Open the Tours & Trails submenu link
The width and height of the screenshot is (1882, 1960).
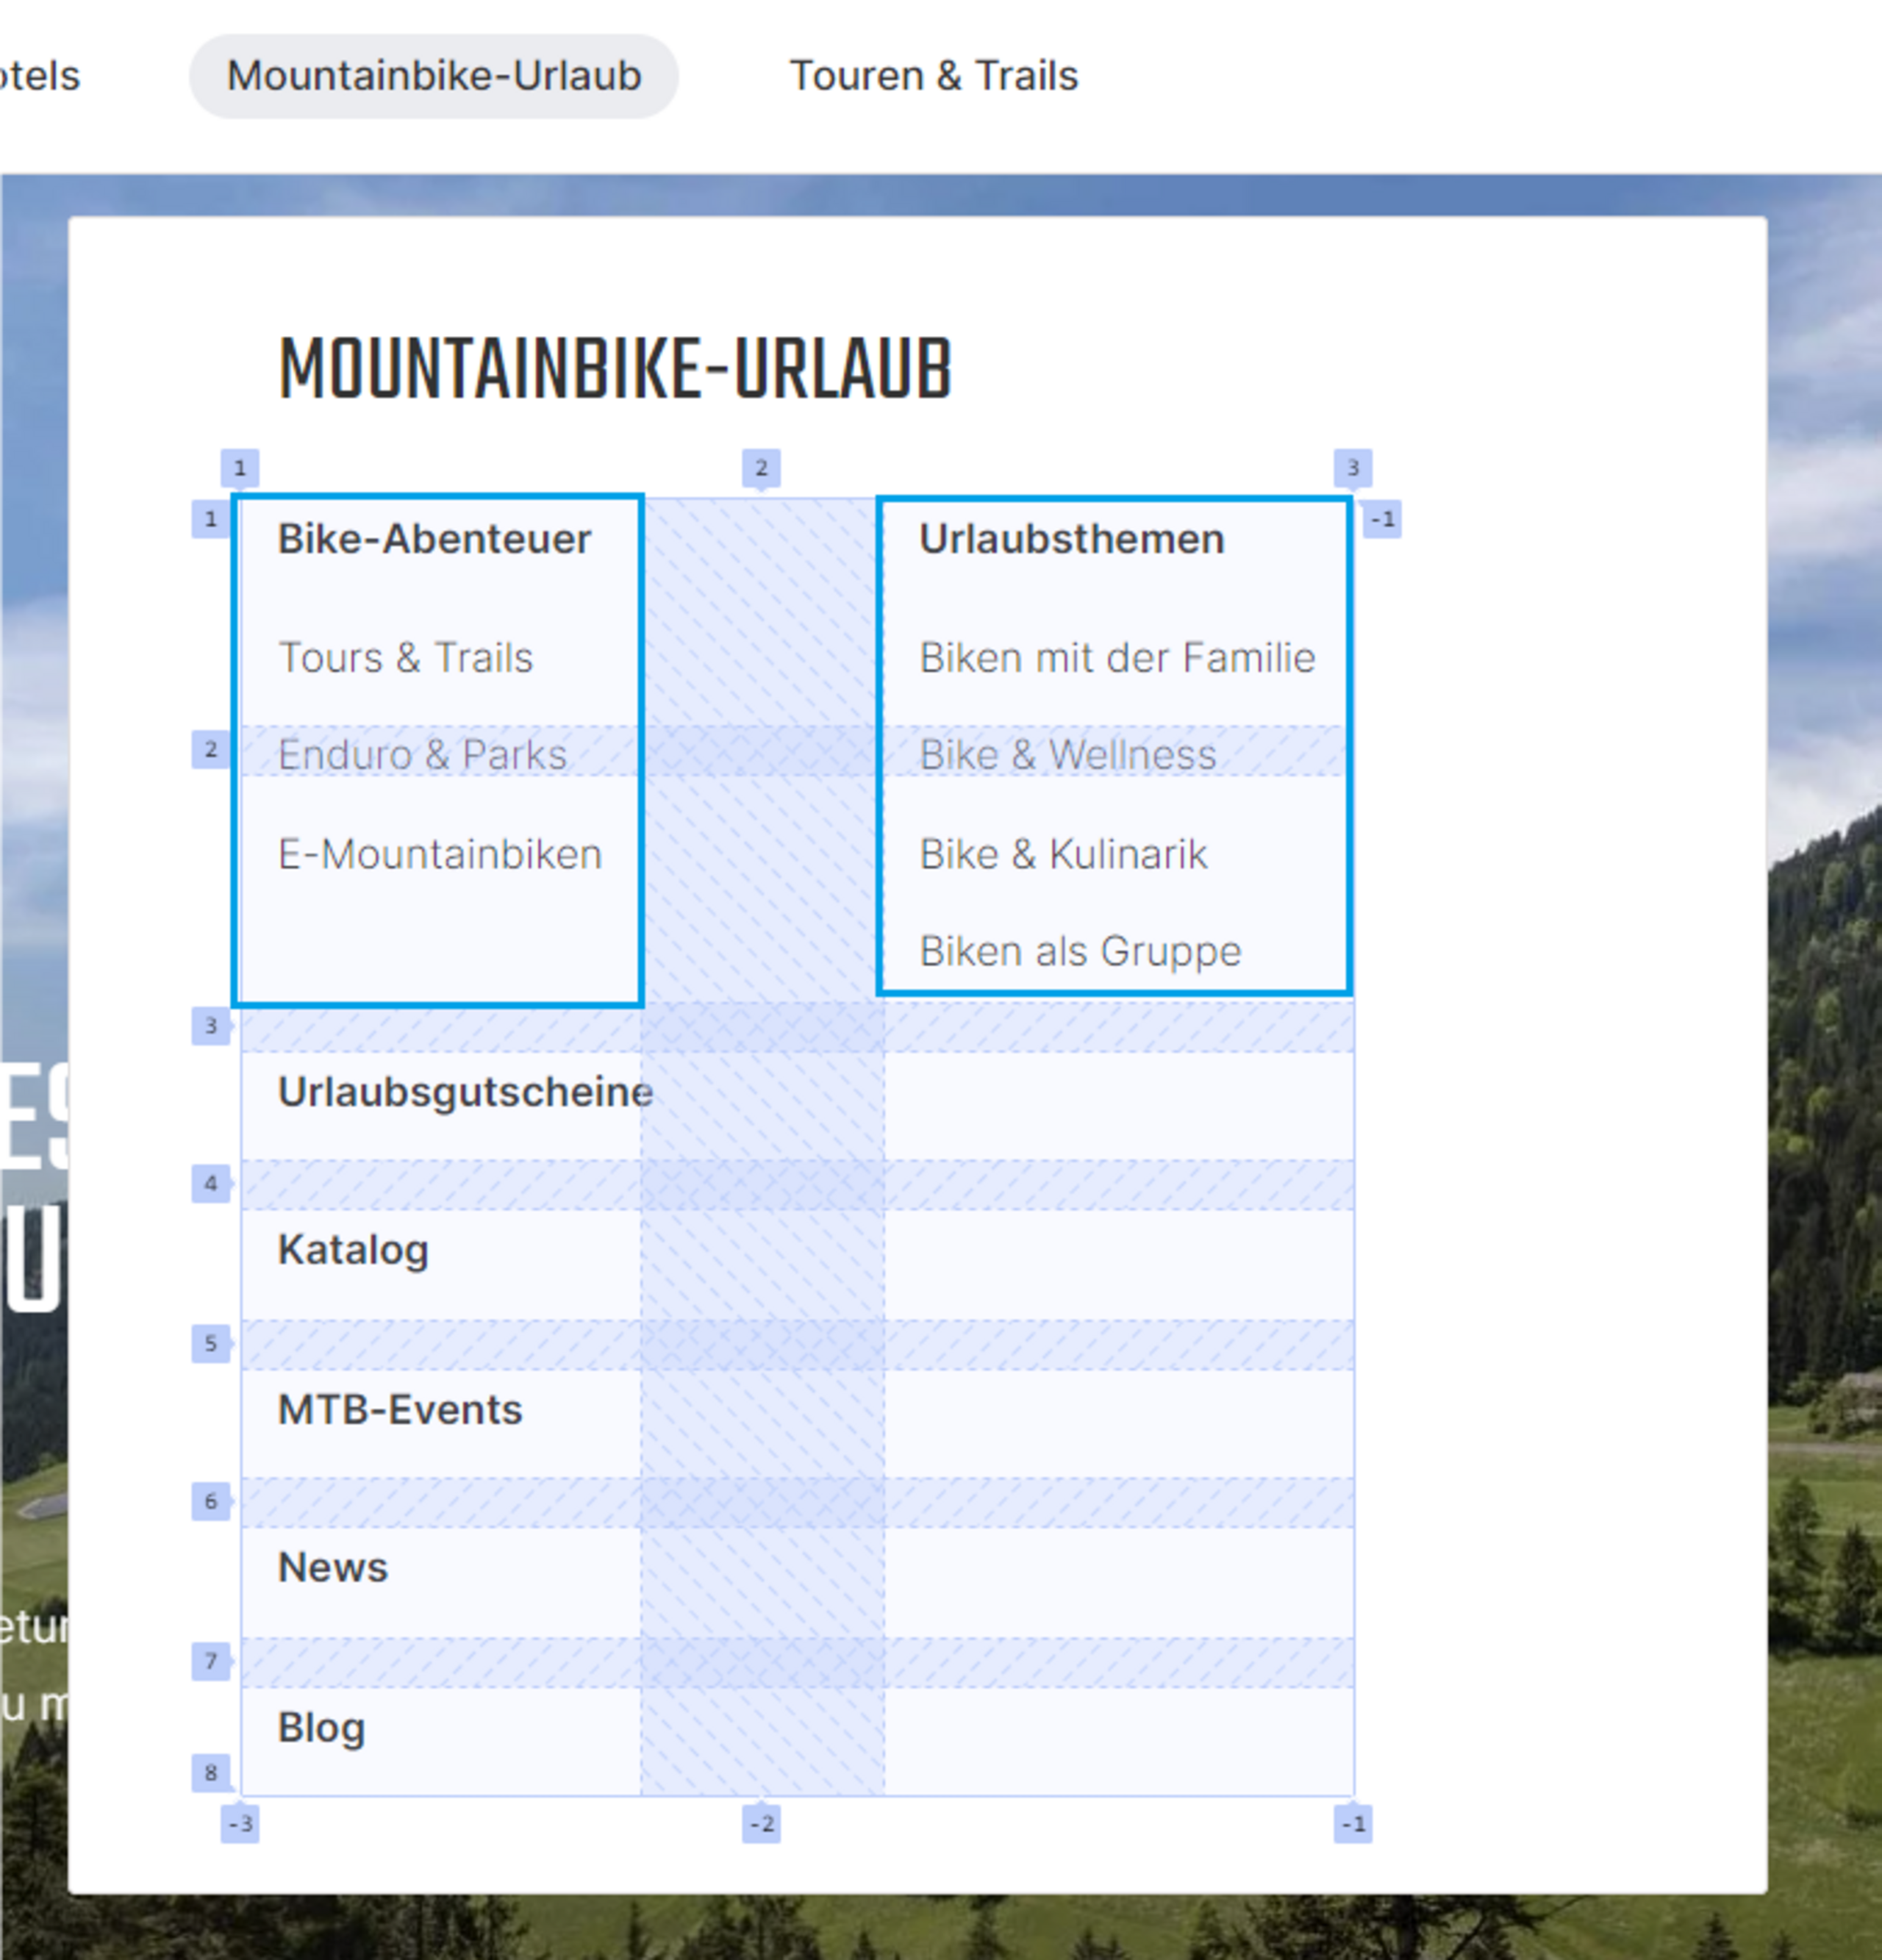(405, 658)
